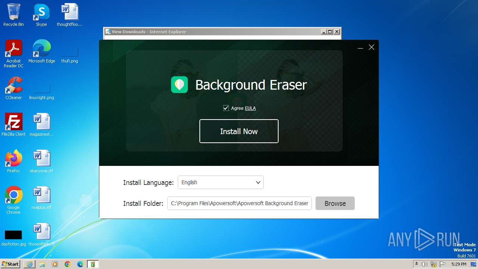
Task: Open the Recycle Bin desktop icon
Action: [13, 15]
